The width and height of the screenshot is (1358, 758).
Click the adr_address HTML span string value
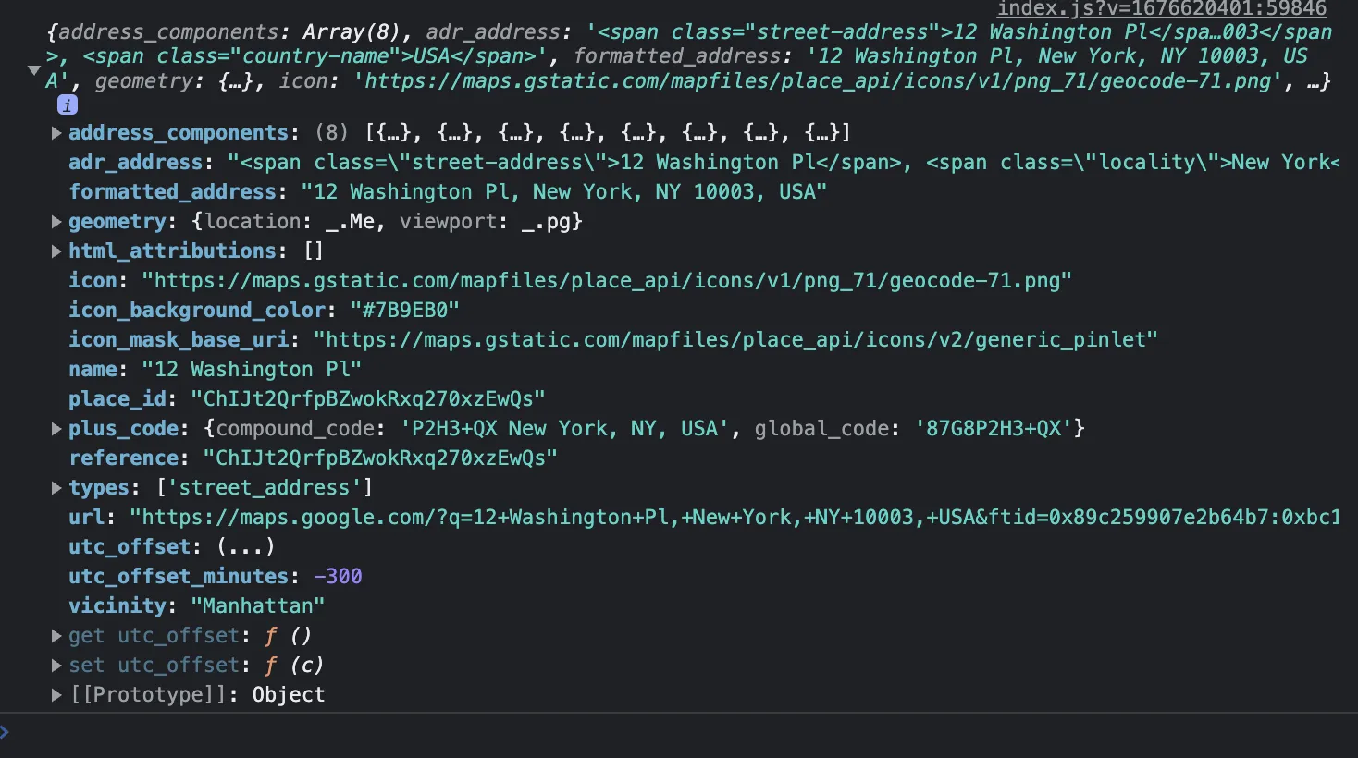[784, 163]
